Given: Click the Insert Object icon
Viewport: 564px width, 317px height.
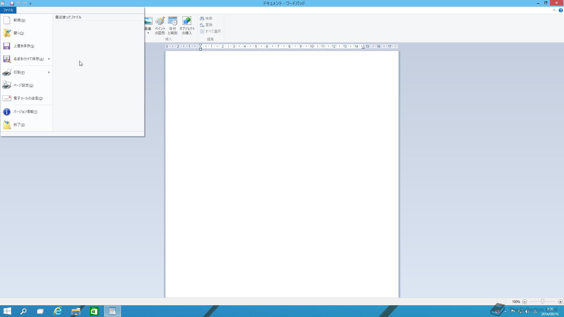Looking at the screenshot, I should point(187,21).
